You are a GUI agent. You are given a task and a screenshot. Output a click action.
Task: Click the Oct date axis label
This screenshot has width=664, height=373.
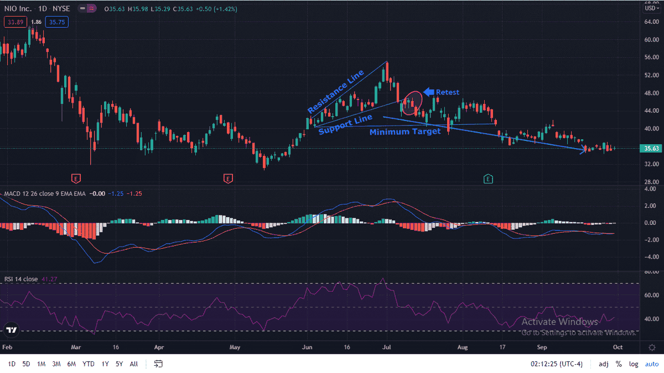[618, 348]
